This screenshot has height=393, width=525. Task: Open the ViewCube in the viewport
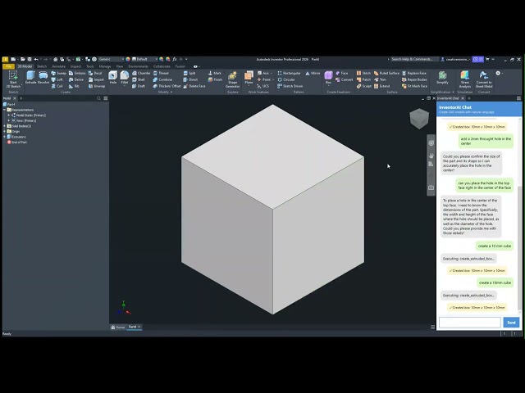pyautogui.click(x=419, y=119)
